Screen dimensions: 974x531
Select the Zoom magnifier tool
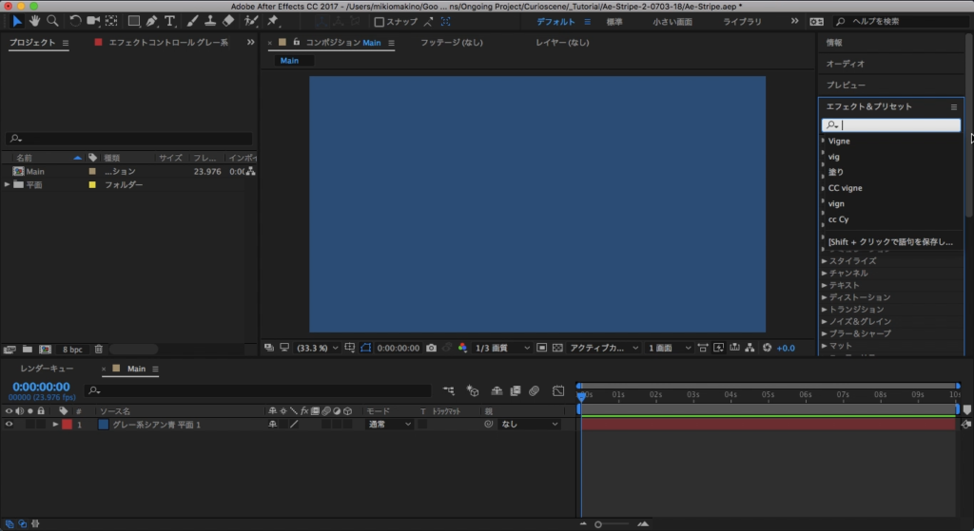52,21
